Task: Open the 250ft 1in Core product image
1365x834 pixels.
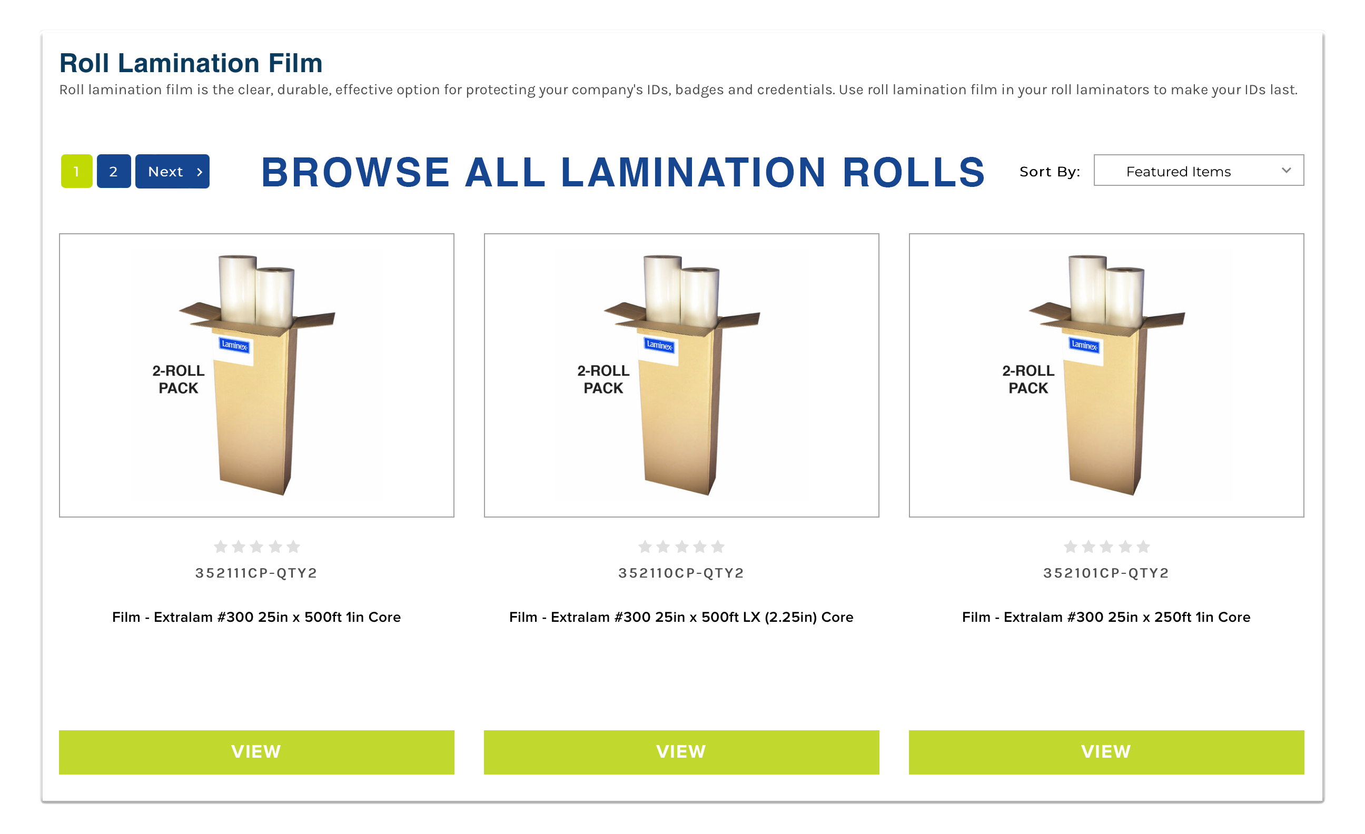Action: pos(1106,375)
